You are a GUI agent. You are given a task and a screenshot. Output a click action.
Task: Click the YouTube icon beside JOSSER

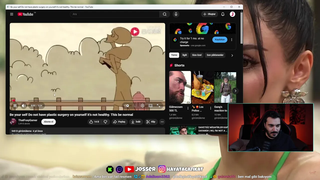[x=129, y=169]
